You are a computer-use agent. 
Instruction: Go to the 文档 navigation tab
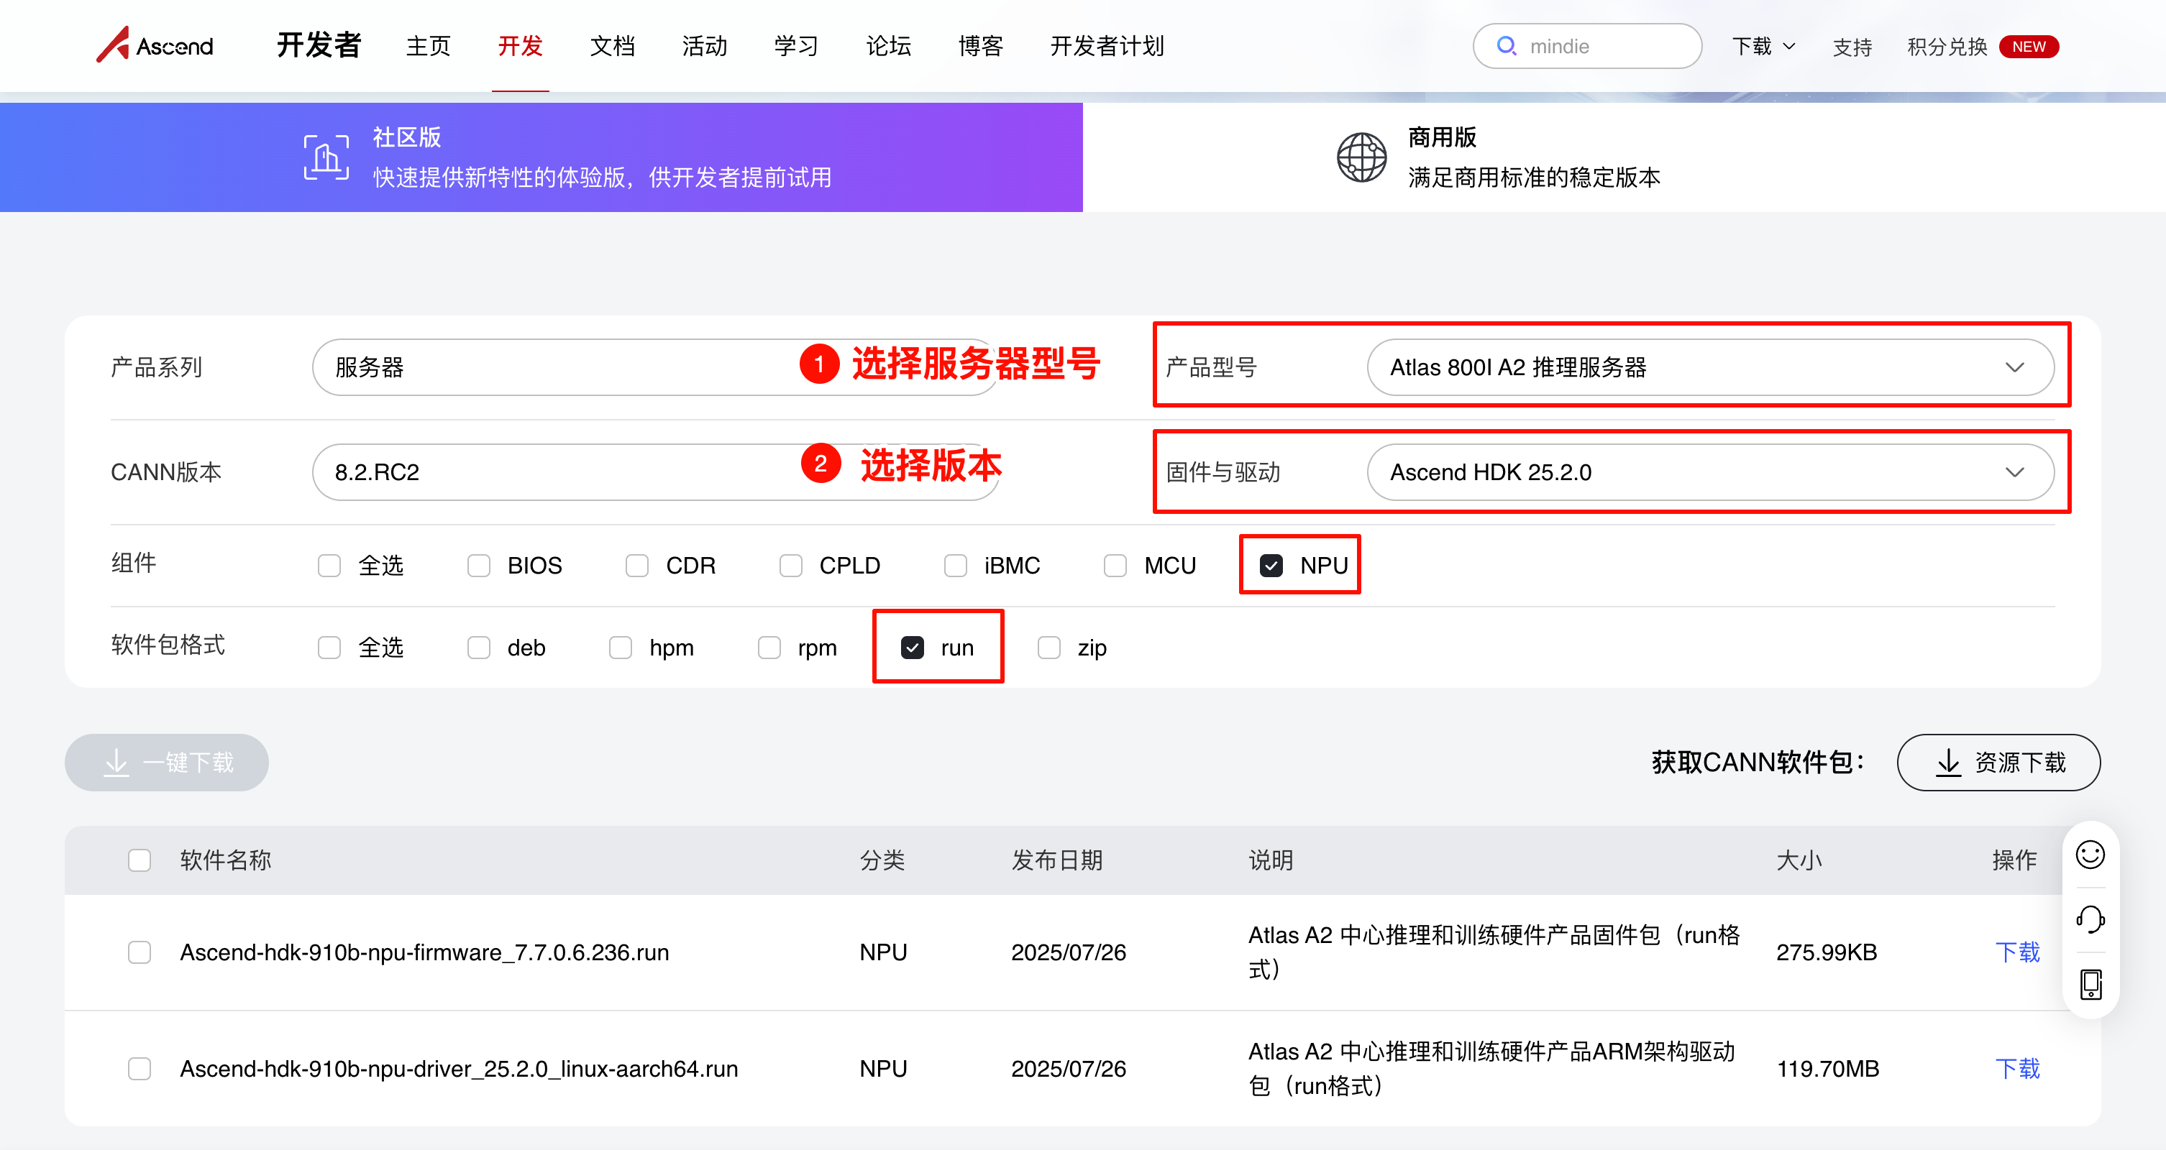(x=611, y=46)
